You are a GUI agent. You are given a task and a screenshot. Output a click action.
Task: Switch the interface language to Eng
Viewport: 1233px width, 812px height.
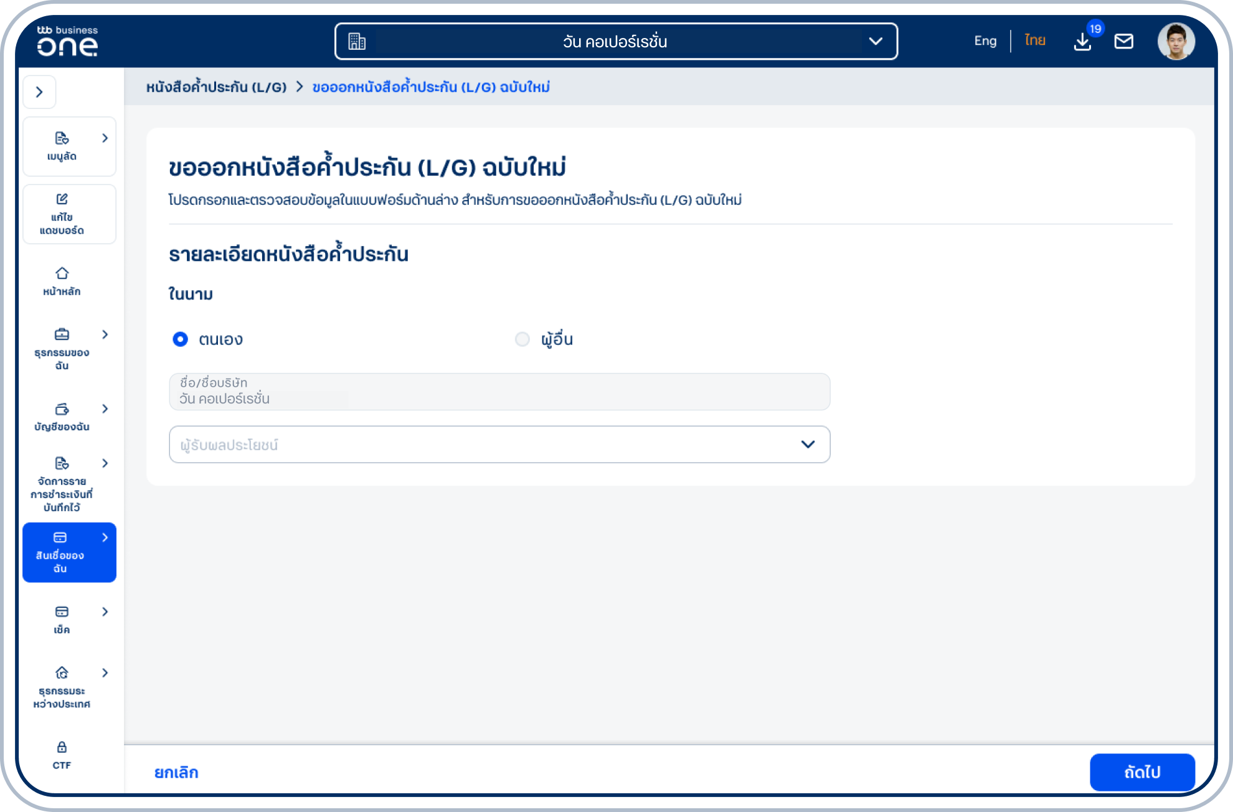pos(985,40)
